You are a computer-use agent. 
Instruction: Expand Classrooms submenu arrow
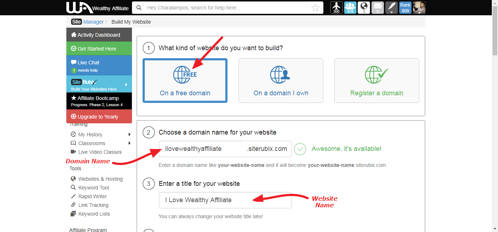pyautogui.click(x=129, y=143)
